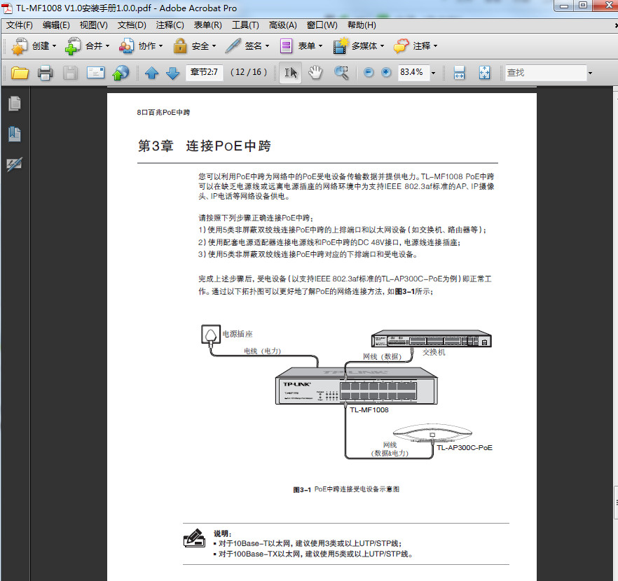This screenshot has width=618, height=581.
Task: Open the Signatures navigation panel
Action: pyautogui.click(x=15, y=164)
